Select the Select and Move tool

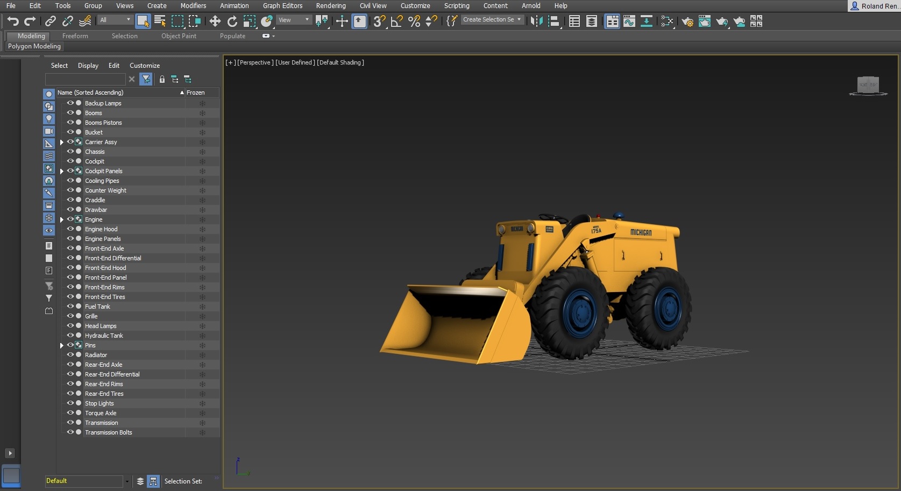(215, 21)
